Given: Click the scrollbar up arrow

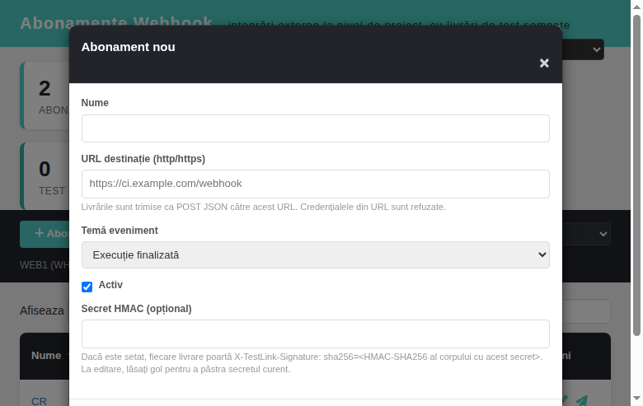Looking at the screenshot, I should 636,7.
